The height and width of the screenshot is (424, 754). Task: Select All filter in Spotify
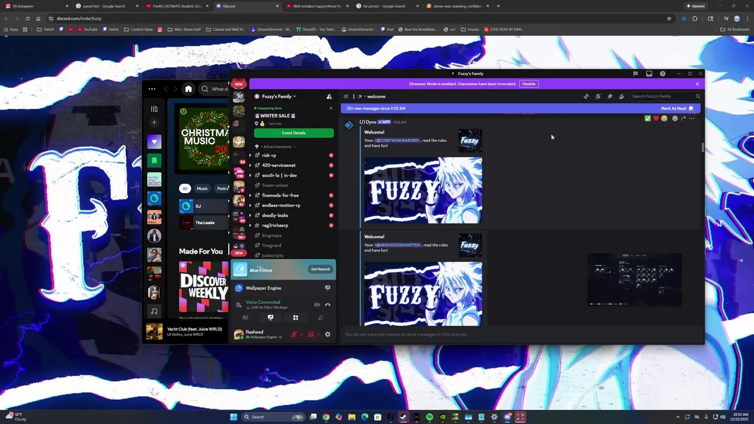tap(185, 188)
